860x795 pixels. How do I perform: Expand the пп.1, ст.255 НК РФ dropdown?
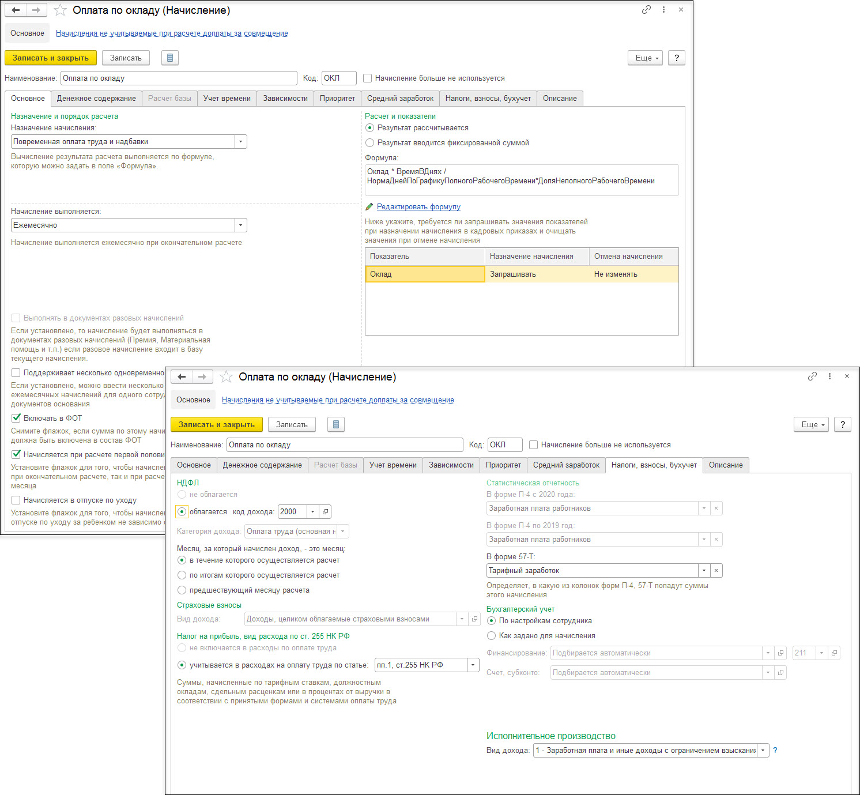coord(473,665)
